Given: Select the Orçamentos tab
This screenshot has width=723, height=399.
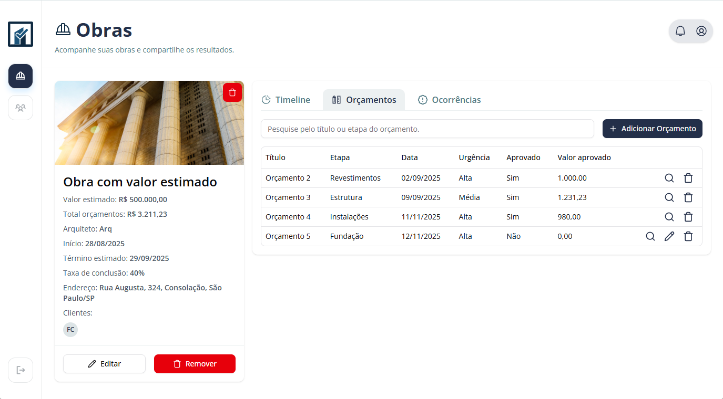Looking at the screenshot, I should [364, 100].
